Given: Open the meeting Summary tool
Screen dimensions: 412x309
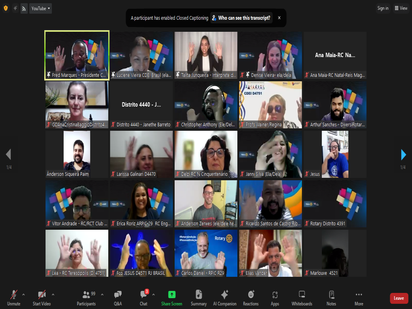Looking at the screenshot, I should point(199,298).
